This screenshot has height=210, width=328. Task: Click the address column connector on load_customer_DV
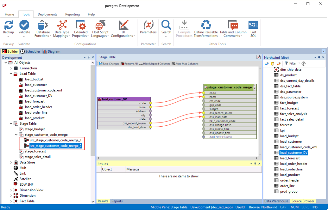coord(150,111)
